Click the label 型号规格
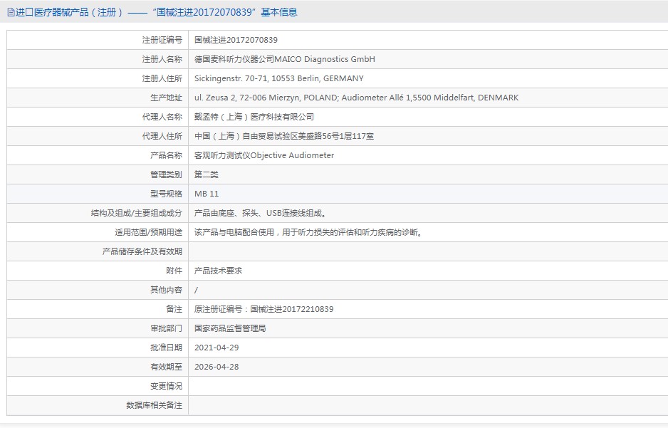Image resolution: width=668 pixels, height=428 pixels. pos(166,194)
